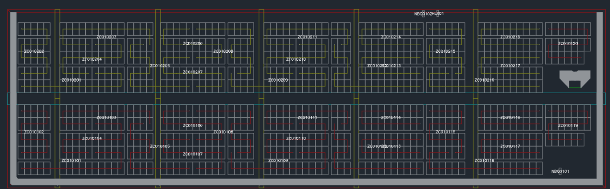610x189 pixels.
Task: Select the ZC010115 array label
Action: [445, 132]
